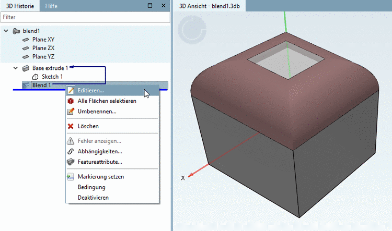
Task: Select Sketch 1 in the tree
Action: click(x=52, y=77)
